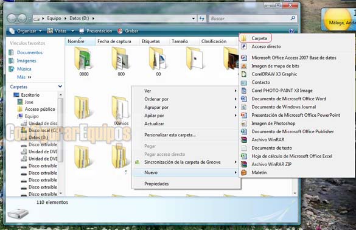The image size is (356, 230).
Task: Open the Apilar por submenu
Action: [x=186, y=116]
